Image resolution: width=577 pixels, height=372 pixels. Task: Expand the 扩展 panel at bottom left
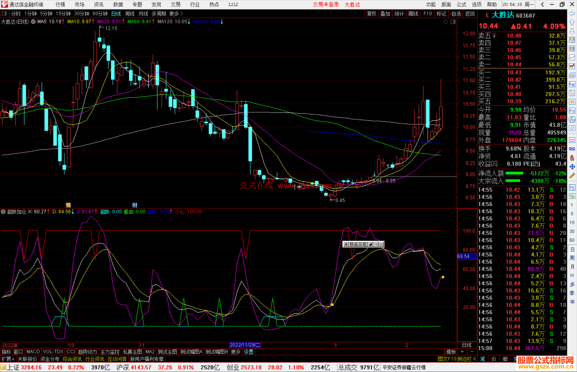tap(8, 359)
